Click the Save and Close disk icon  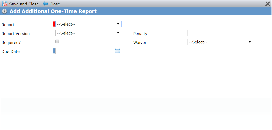(5, 4)
